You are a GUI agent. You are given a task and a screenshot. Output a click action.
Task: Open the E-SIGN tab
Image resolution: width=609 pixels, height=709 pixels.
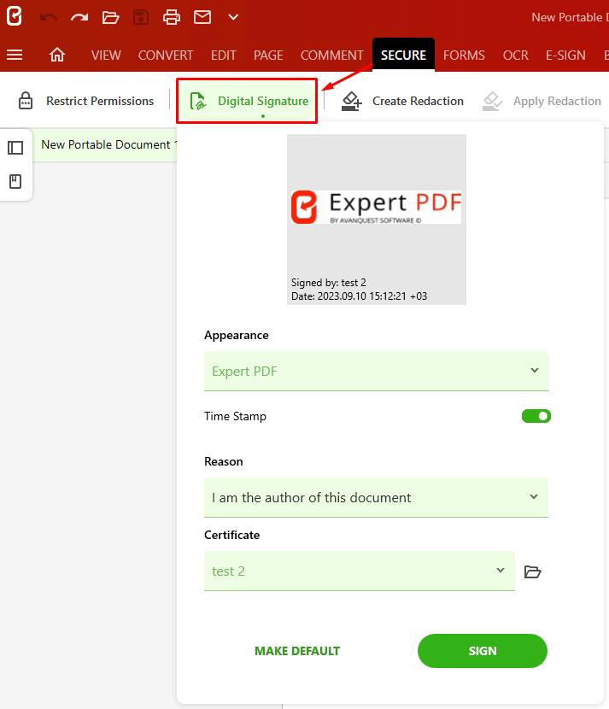pos(565,56)
